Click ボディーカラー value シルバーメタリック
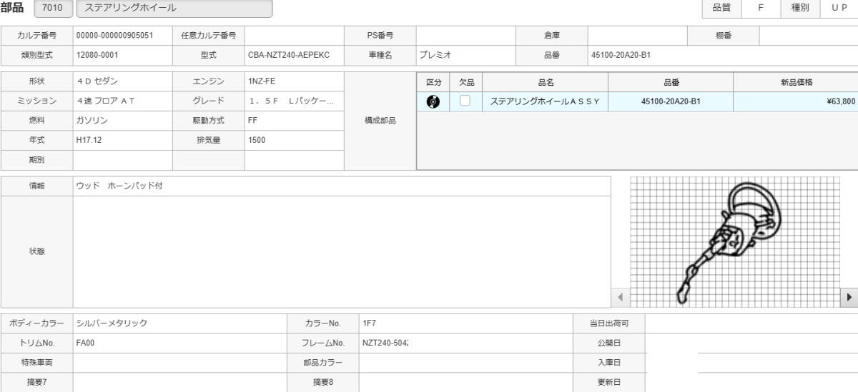 pos(179,323)
